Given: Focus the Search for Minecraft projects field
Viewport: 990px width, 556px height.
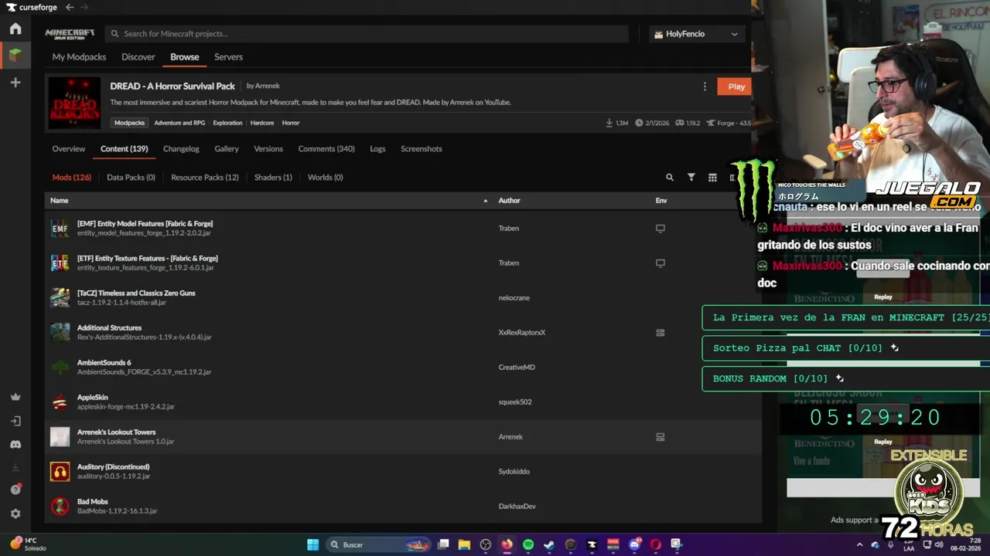Looking at the screenshot, I should pos(367,34).
